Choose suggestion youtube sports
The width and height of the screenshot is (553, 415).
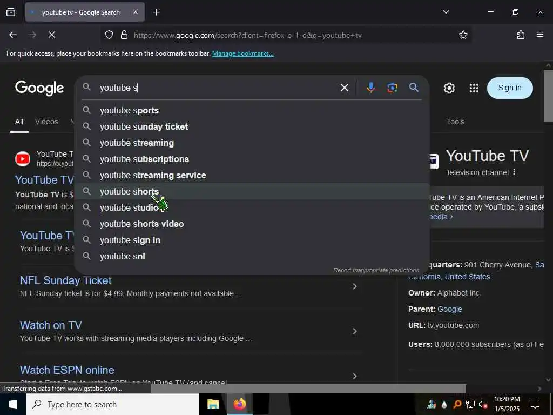pyautogui.click(x=252, y=110)
